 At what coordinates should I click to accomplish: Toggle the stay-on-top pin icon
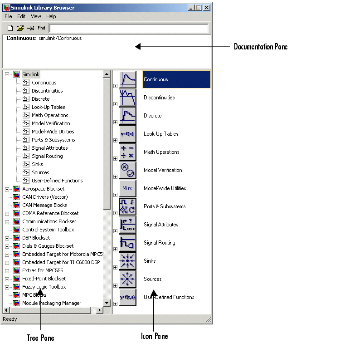(31, 28)
